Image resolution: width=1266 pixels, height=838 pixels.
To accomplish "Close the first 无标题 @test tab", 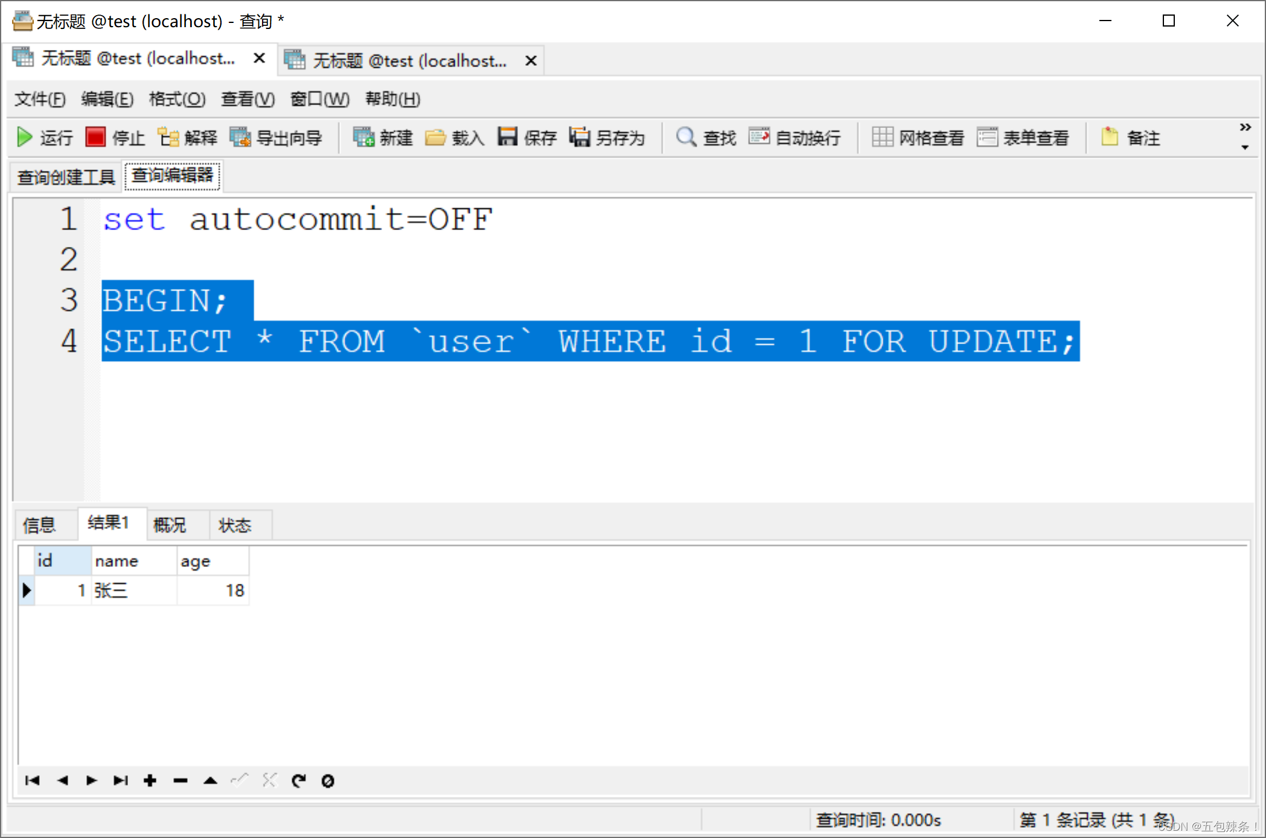I will [x=259, y=58].
